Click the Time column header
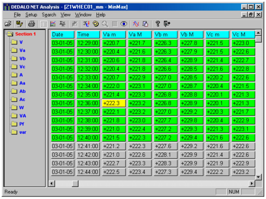The height and width of the screenshot is (199, 266). pos(88,34)
